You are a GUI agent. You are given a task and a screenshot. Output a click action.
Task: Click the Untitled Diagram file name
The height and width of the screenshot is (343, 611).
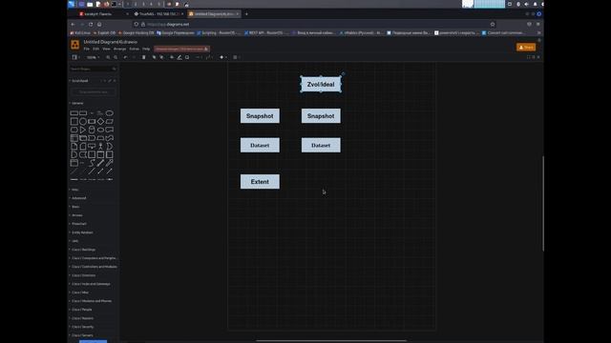[x=111, y=42]
